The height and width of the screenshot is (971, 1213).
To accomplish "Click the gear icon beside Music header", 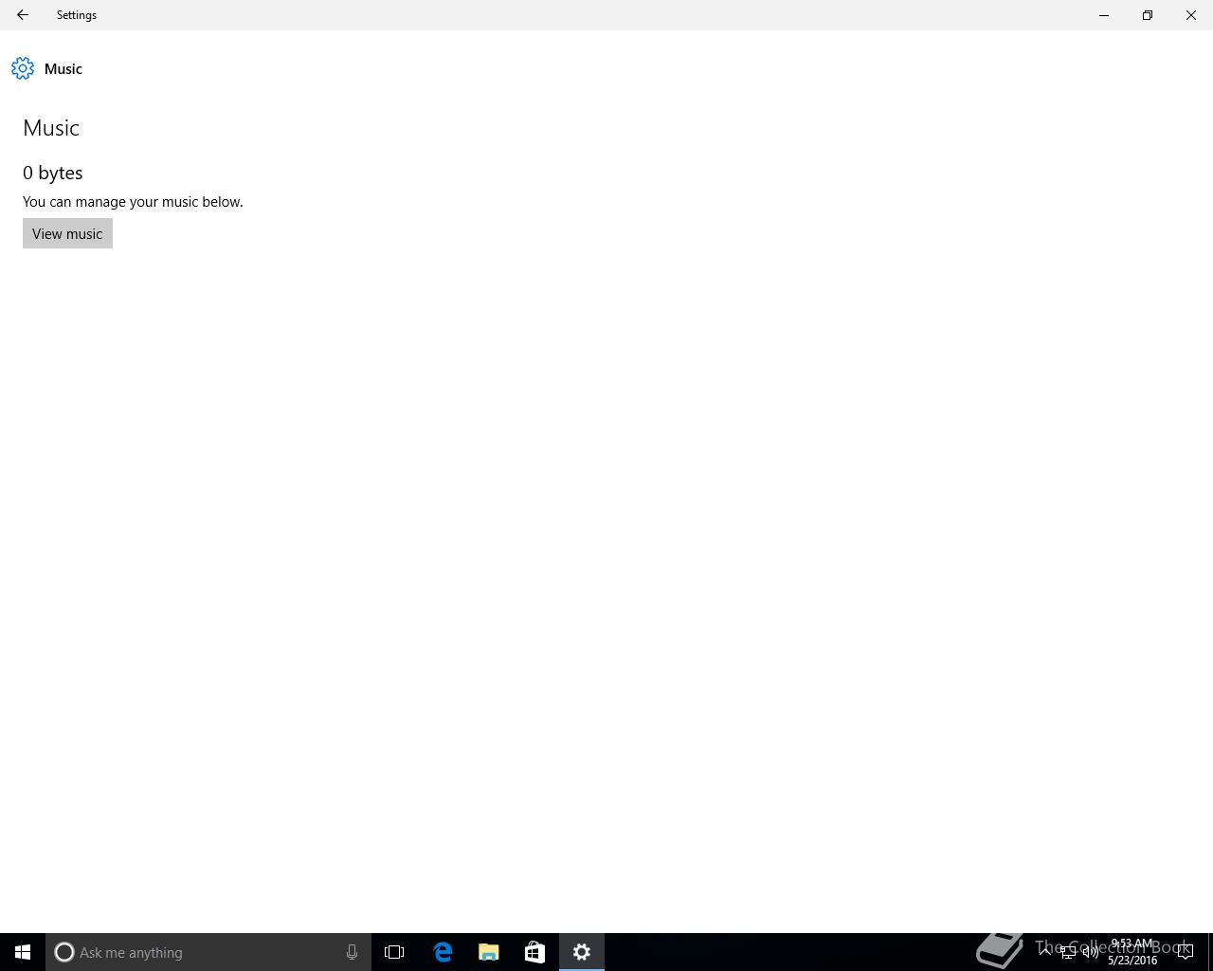I will coord(23,68).
